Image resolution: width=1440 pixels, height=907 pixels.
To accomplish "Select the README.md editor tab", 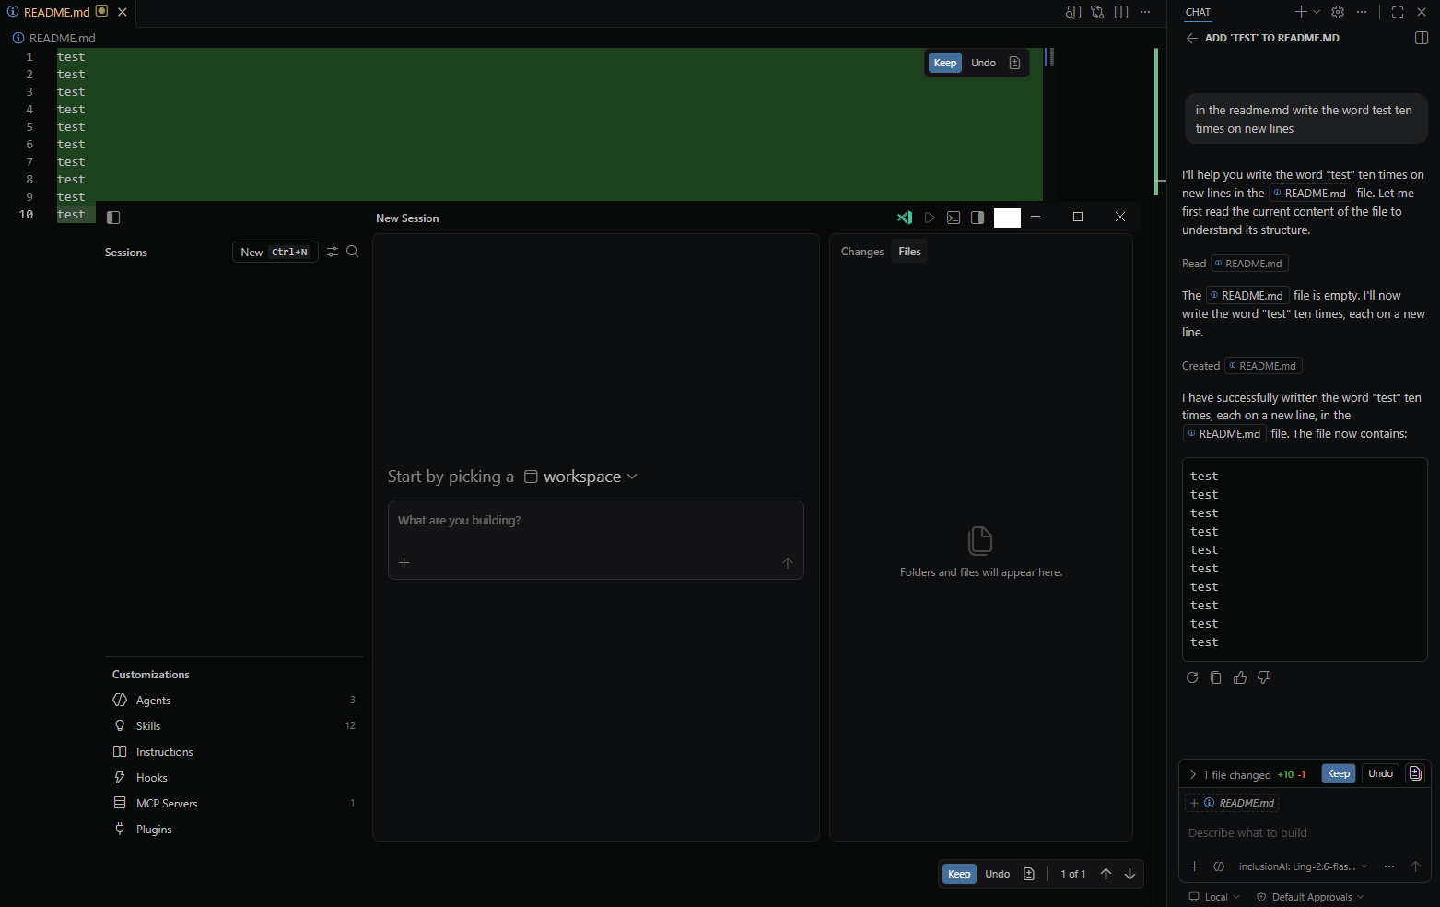I will tap(67, 12).
